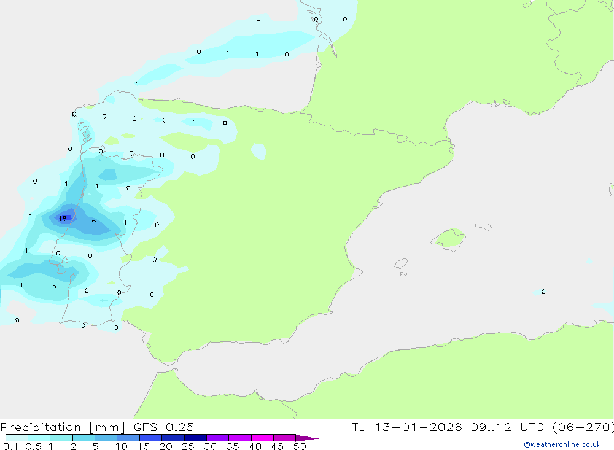Click the '25' legend scale label

pos(188,446)
